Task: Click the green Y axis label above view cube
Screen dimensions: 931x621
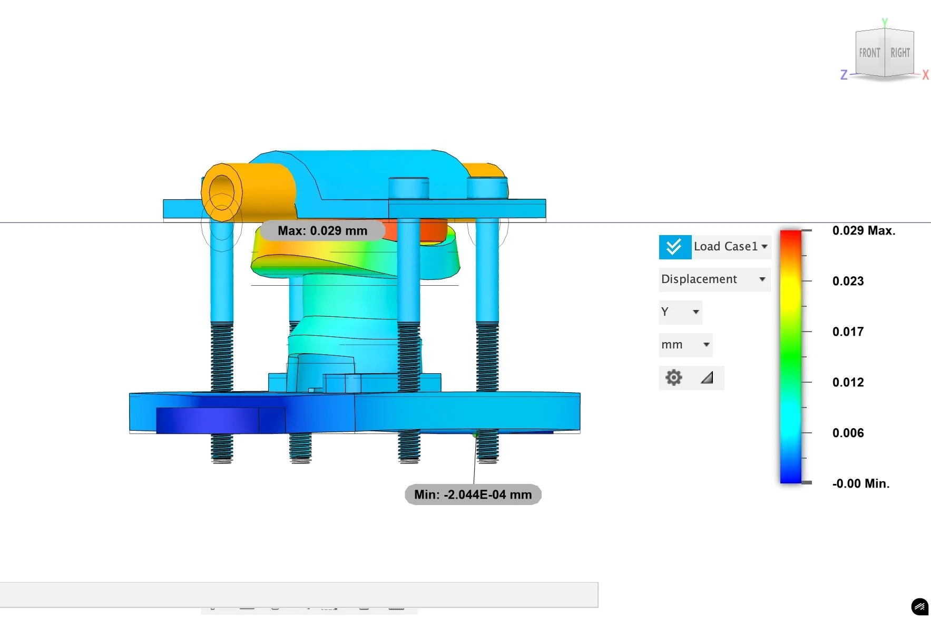Action: coord(885,23)
